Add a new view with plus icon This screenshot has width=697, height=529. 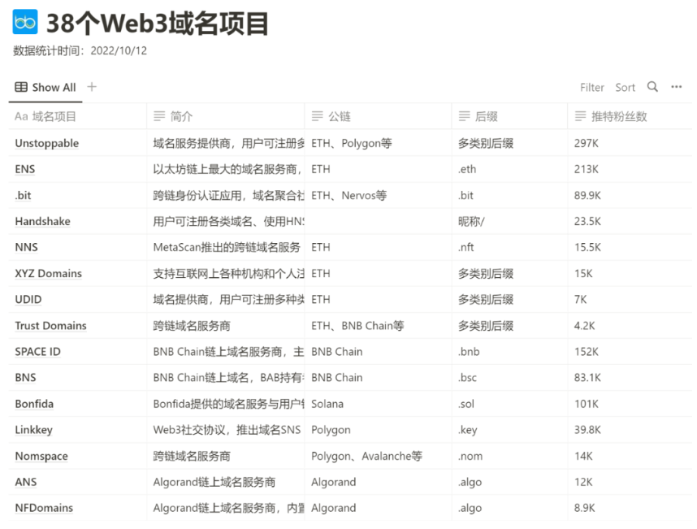tap(92, 87)
